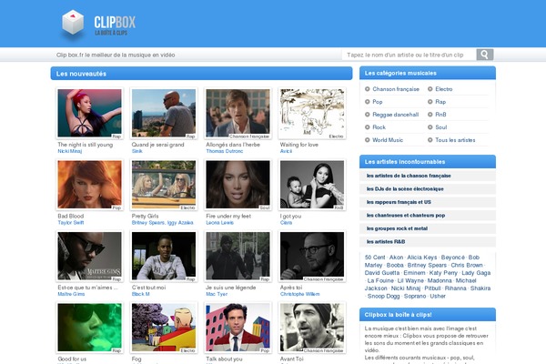Click the Christophe Willem artist link

(x=299, y=294)
